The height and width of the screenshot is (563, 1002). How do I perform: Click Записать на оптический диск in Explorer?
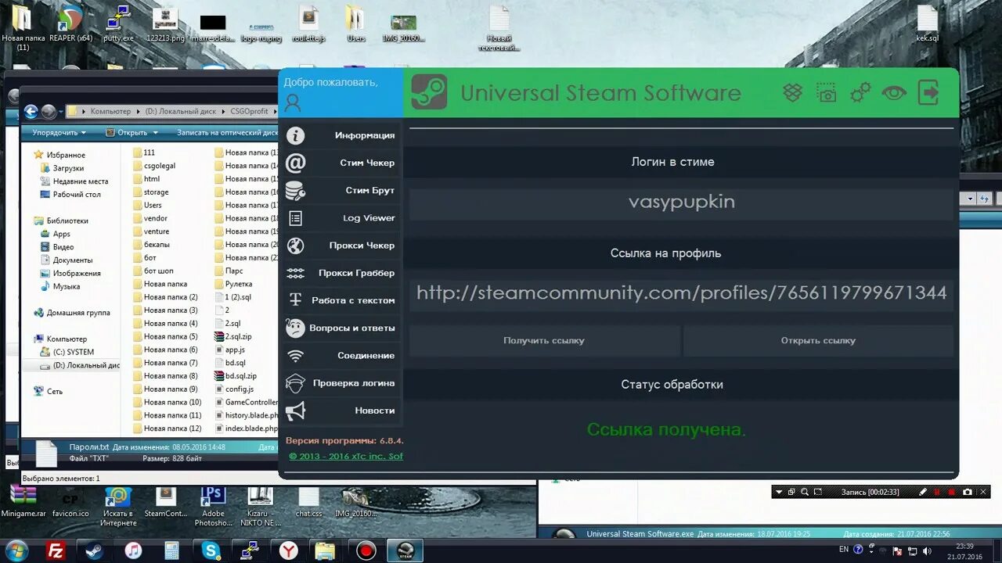[227, 132]
